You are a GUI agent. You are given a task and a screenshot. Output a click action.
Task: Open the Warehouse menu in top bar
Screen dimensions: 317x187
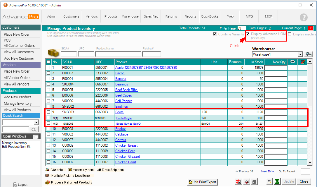pos(130,16)
